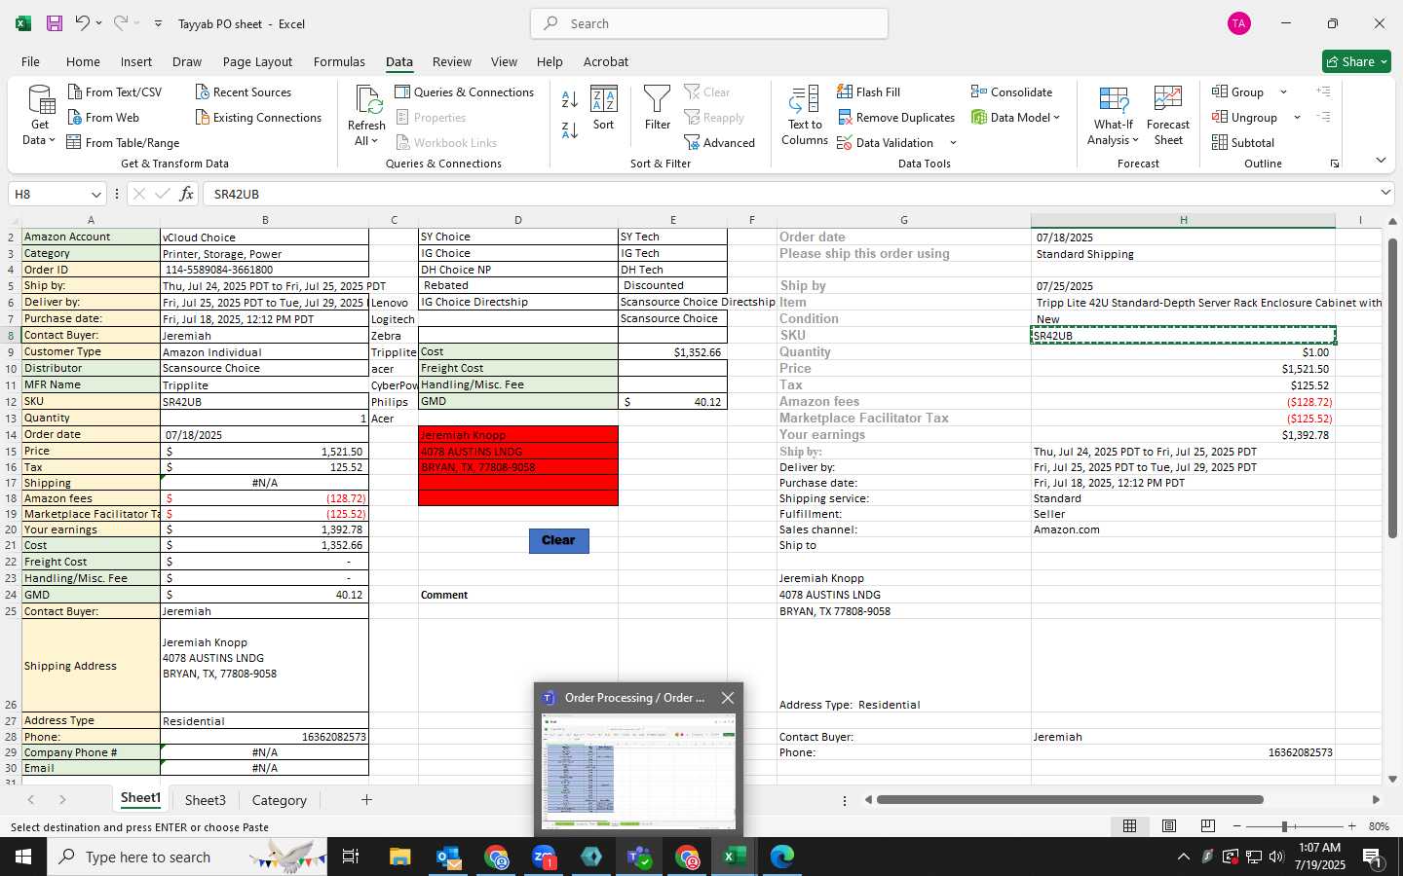Click Zoom out minus button
The width and height of the screenshot is (1403, 876).
(1236, 826)
